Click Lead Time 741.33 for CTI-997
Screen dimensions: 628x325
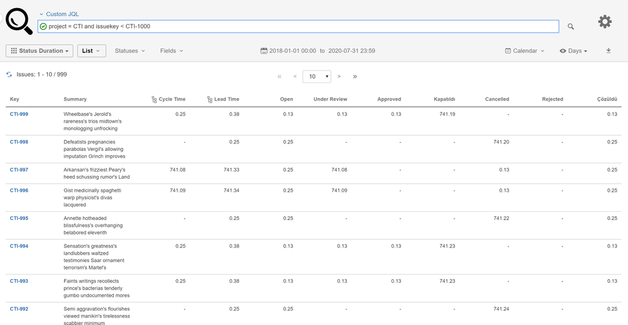click(232, 170)
